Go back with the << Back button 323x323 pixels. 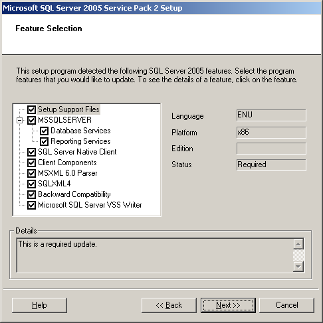pos(169,305)
